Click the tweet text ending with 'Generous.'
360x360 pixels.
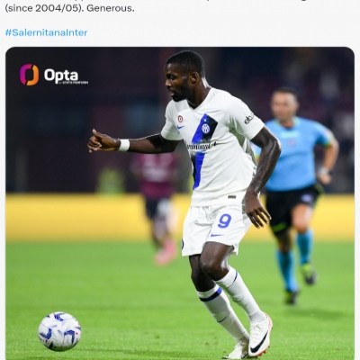(x=69, y=6)
